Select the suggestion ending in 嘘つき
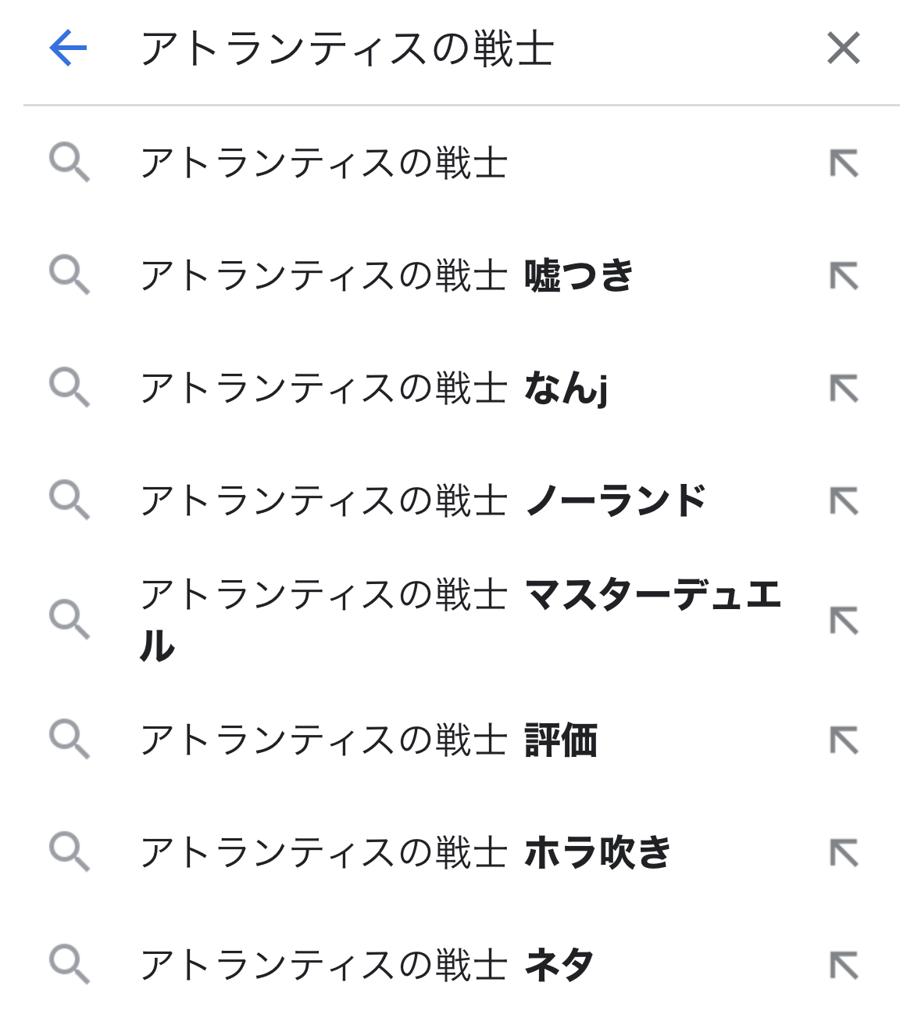The height and width of the screenshot is (1011, 914). [387, 276]
